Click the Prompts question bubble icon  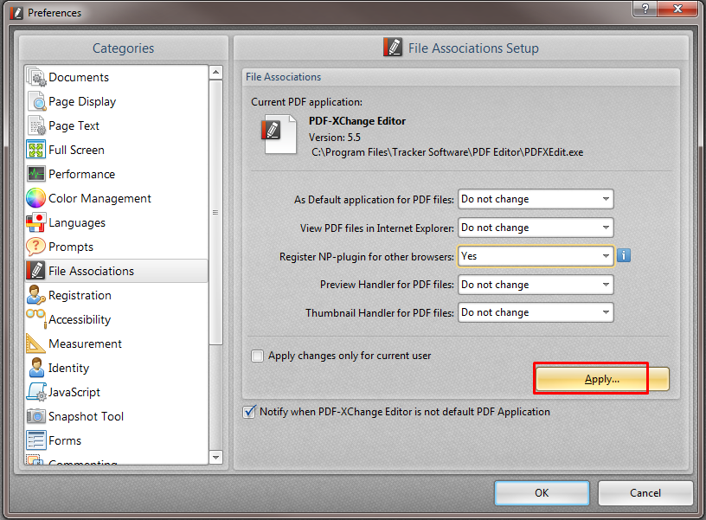coord(36,247)
